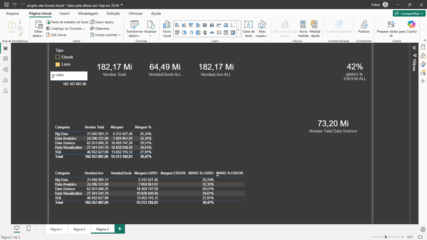Screen dimensions: 427x240
Task: Open the Model view in left sidebar
Action: click(6, 69)
